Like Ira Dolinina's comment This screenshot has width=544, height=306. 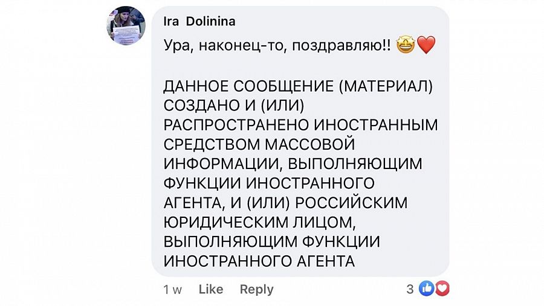[x=211, y=289]
